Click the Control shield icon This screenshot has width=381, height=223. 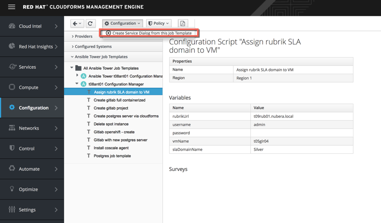(x=12, y=148)
